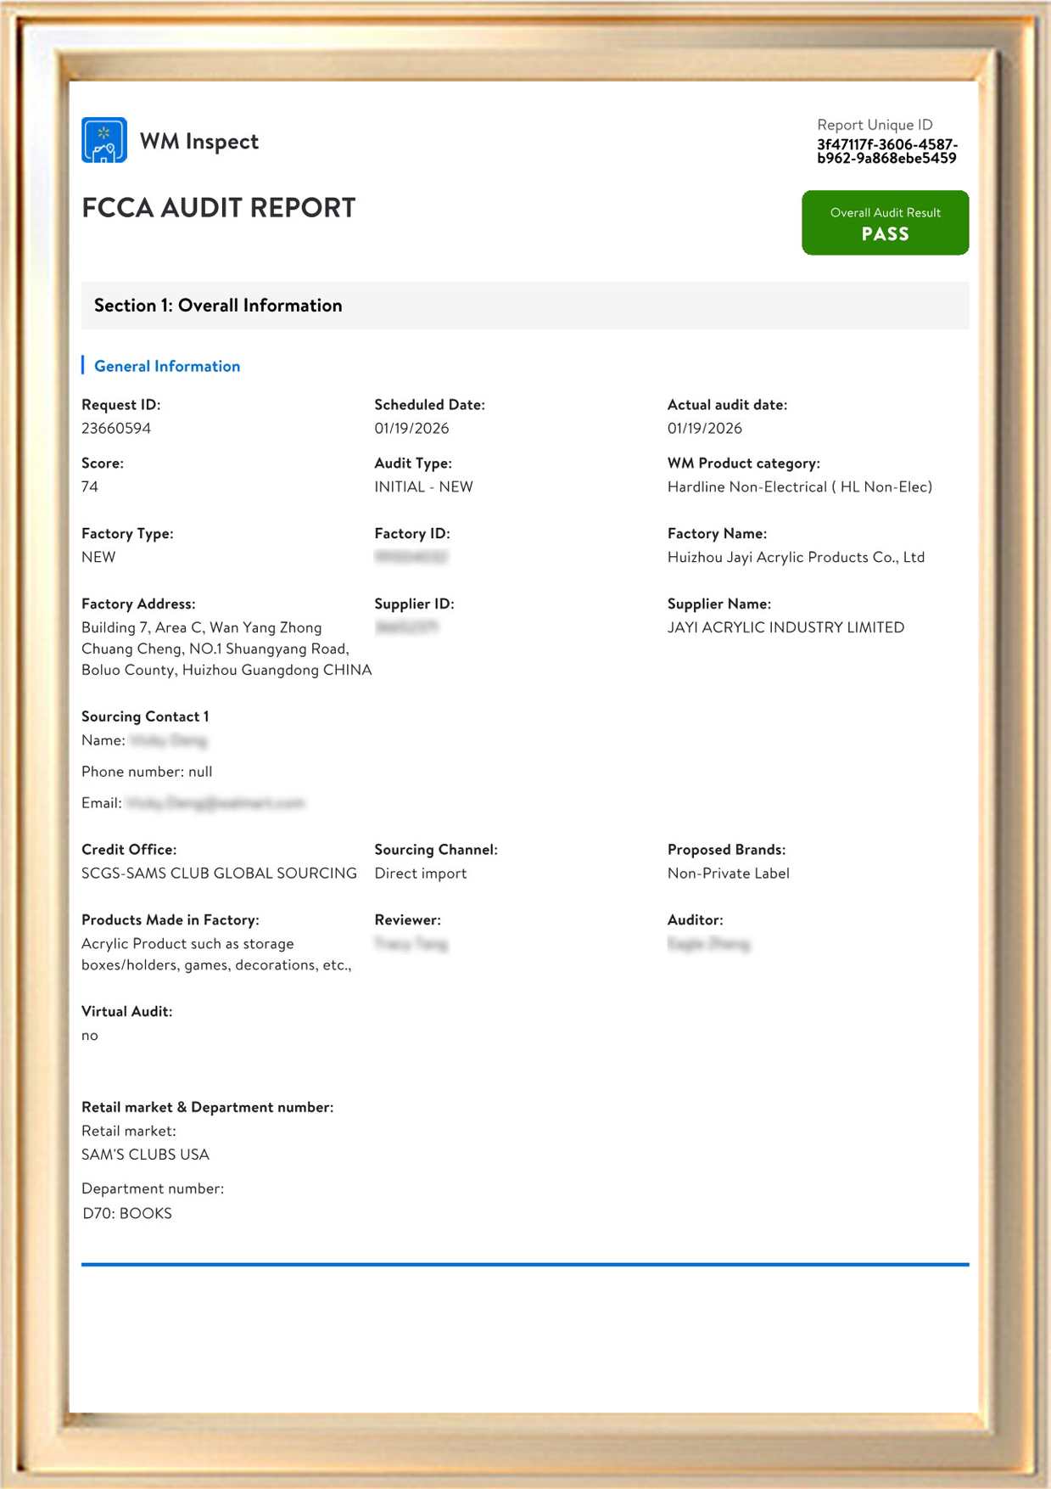Select SCGS-SAMS CLUB GLOBAL SOURCING credit office

(x=219, y=874)
